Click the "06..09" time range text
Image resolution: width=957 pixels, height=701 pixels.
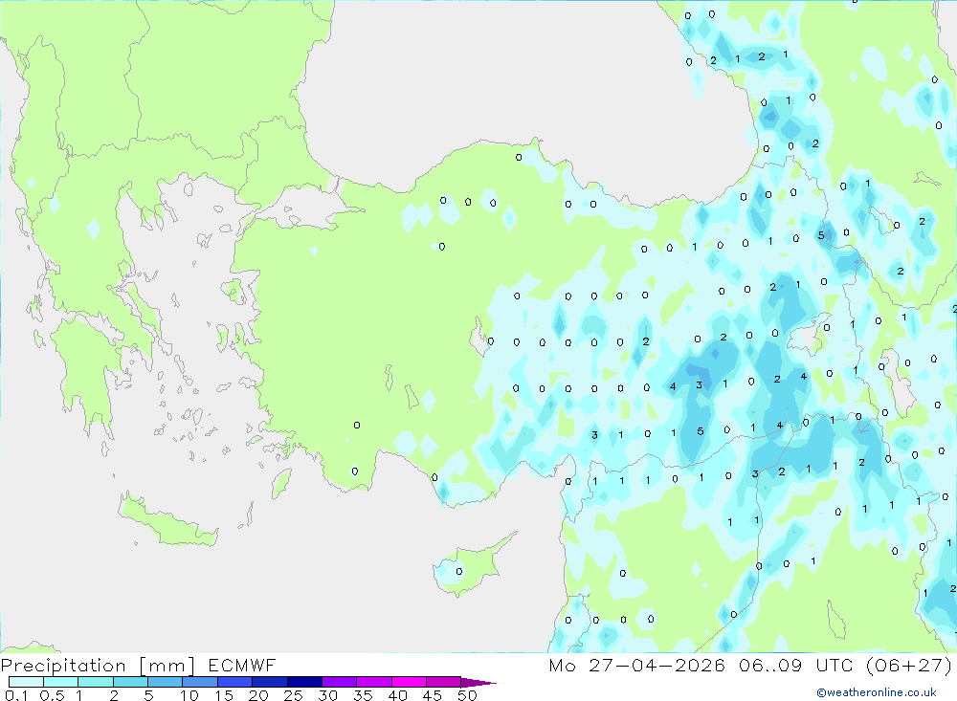tap(771, 665)
